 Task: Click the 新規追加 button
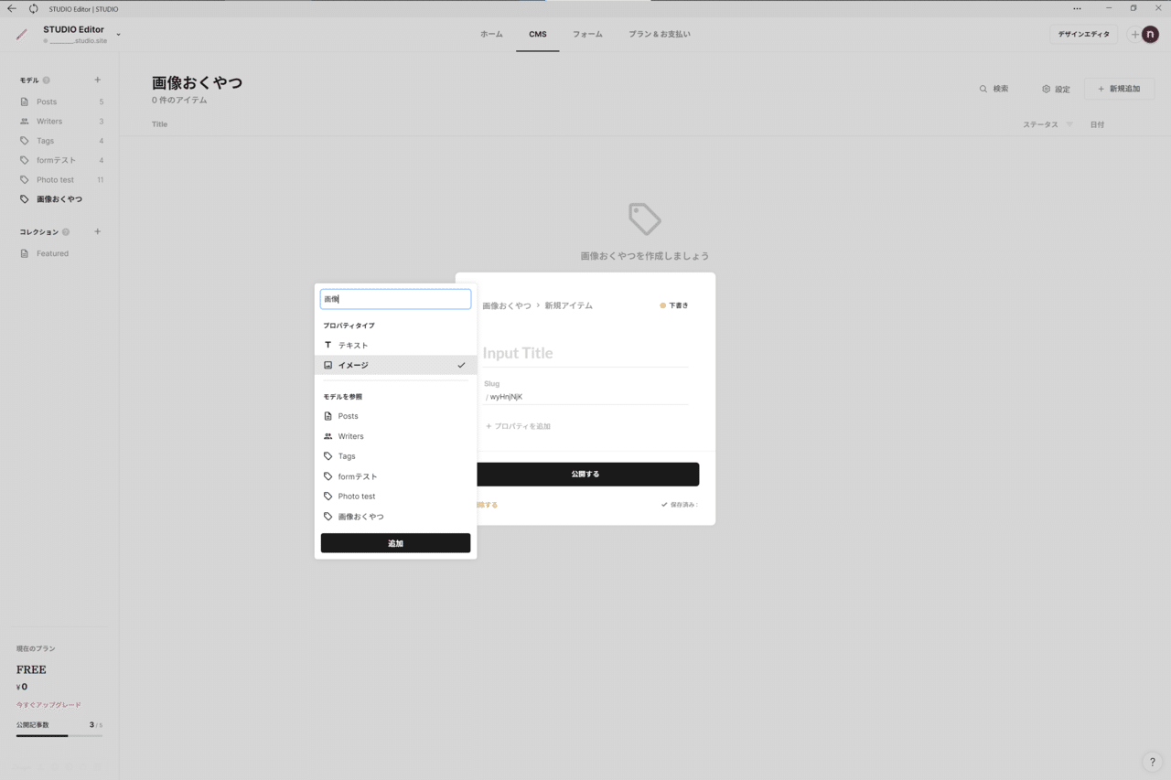pos(1120,89)
